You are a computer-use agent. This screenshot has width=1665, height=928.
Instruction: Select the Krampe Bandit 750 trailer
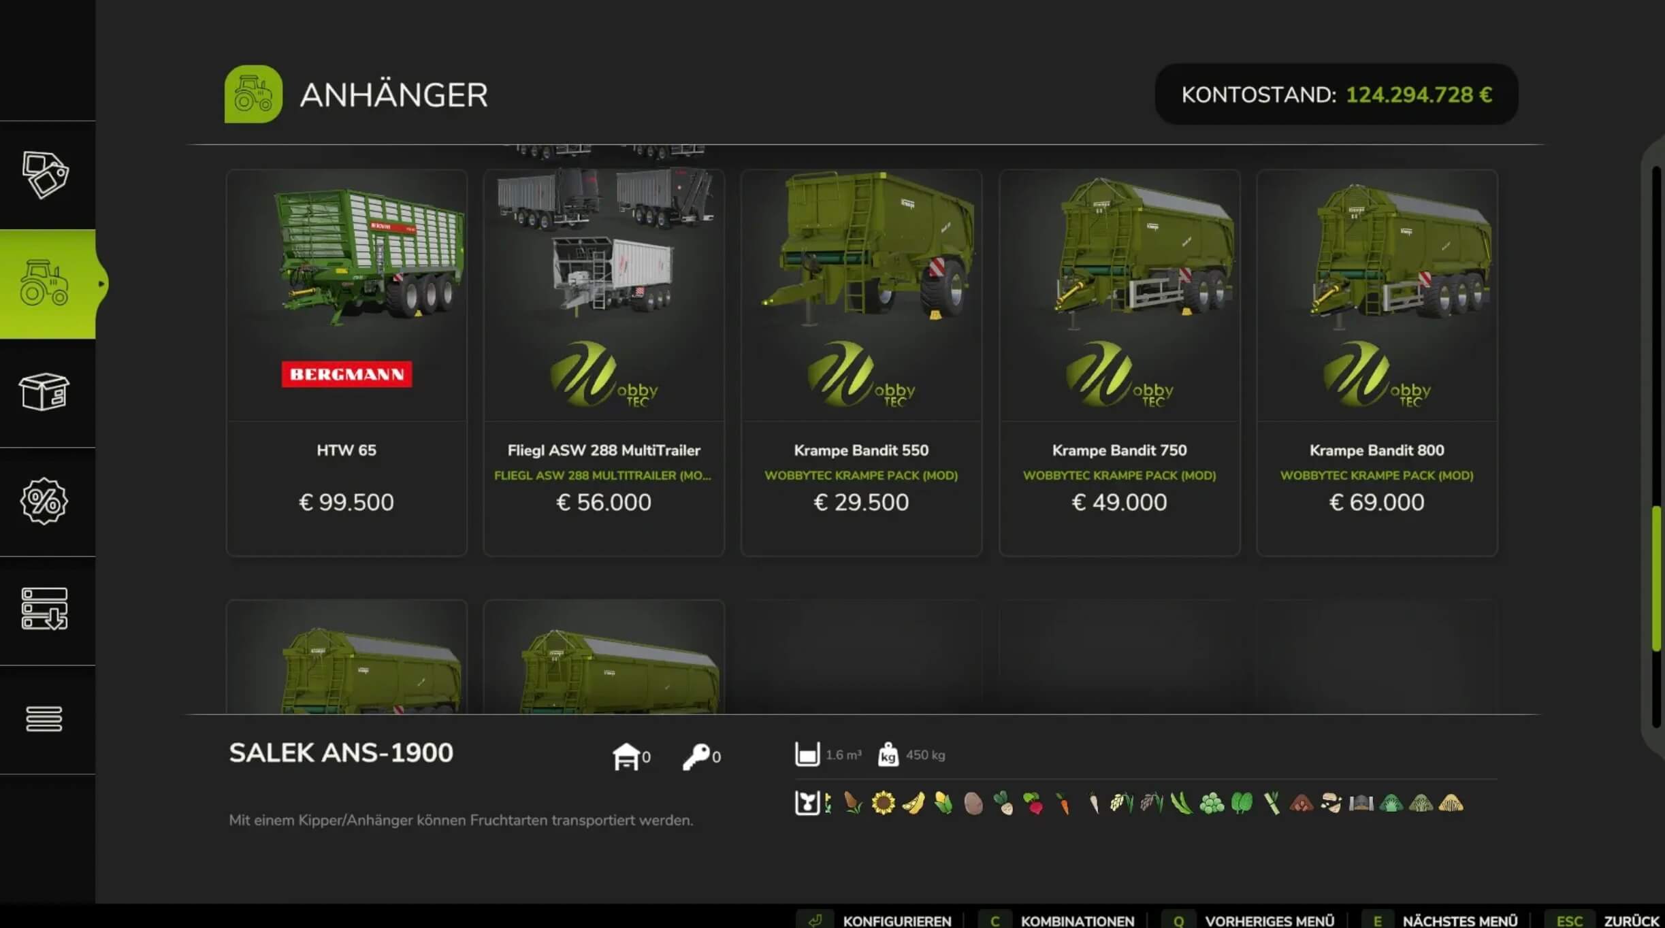[x=1119, y=363]
